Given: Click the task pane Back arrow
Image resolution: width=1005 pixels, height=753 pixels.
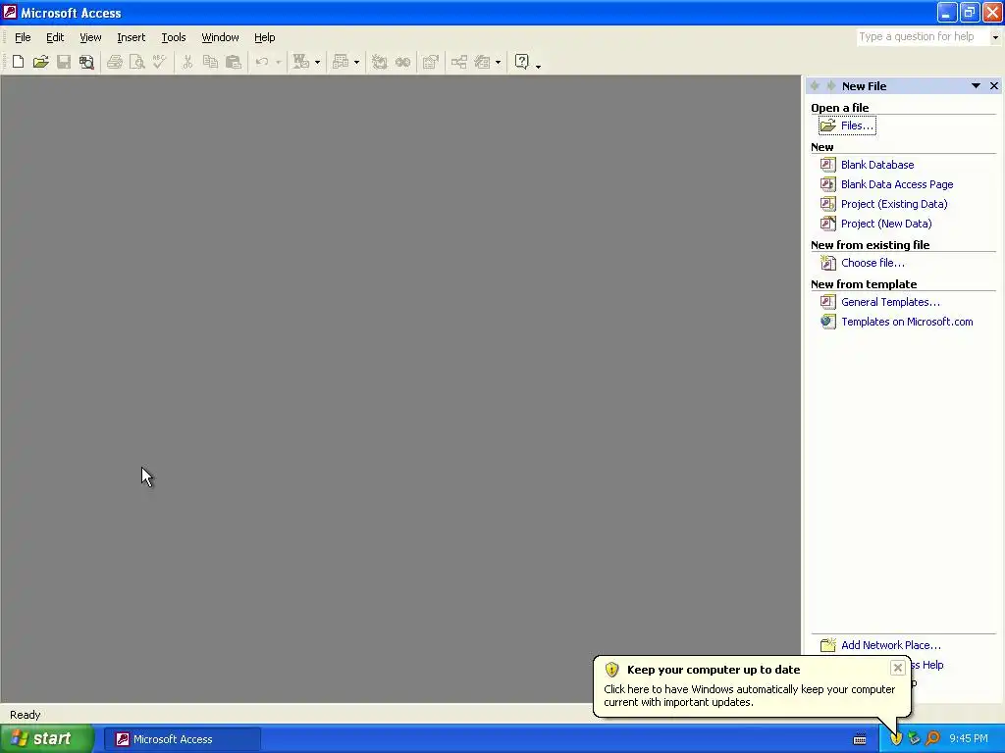Looking at the screenshot, I should pos(816,86).
